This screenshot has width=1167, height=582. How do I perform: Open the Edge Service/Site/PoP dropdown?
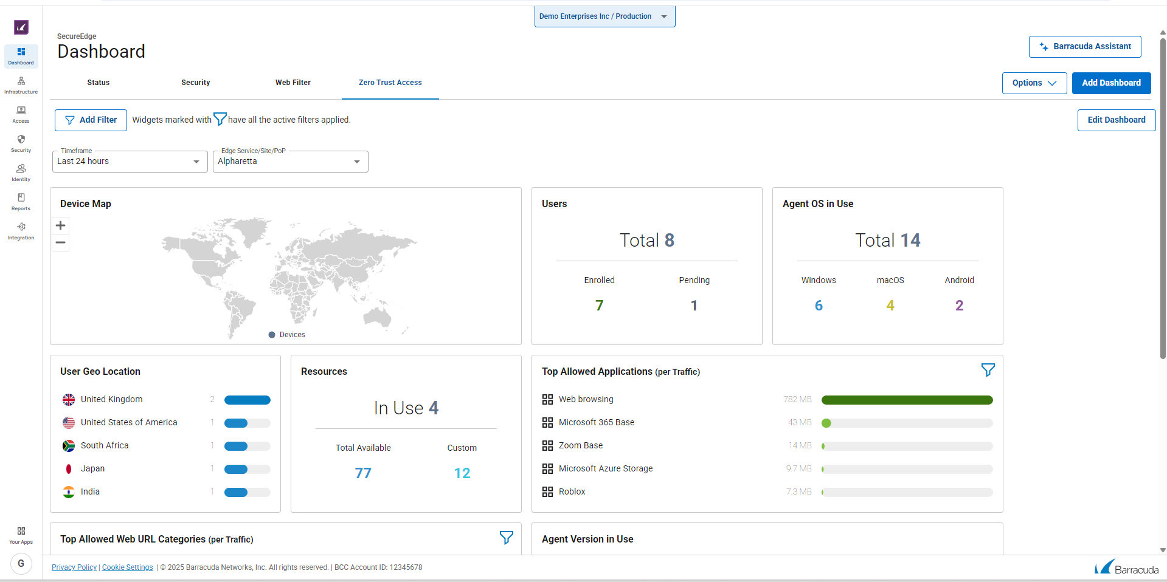pos(290,162)
